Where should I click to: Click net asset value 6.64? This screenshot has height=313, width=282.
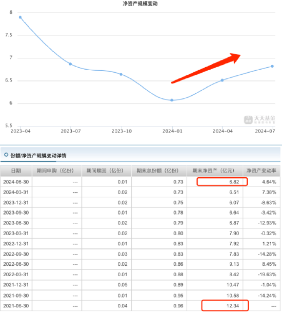(x=234, y=213)
